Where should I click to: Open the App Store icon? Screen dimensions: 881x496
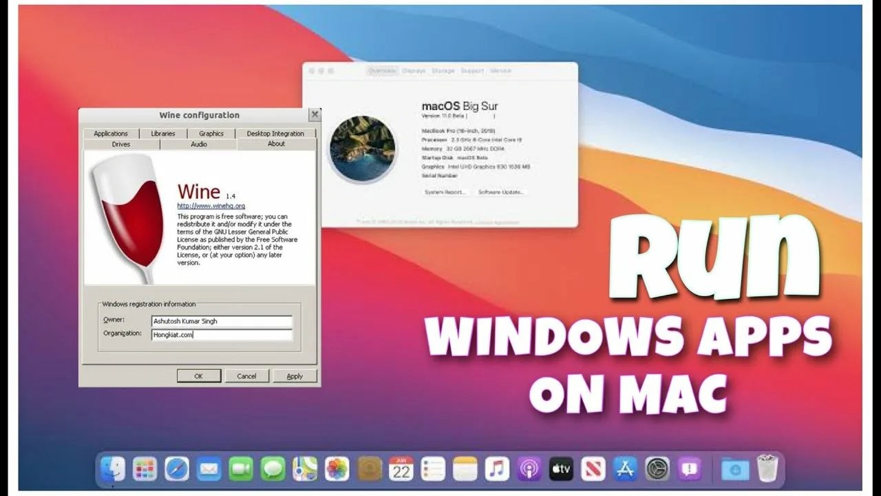tap(625, 469)
